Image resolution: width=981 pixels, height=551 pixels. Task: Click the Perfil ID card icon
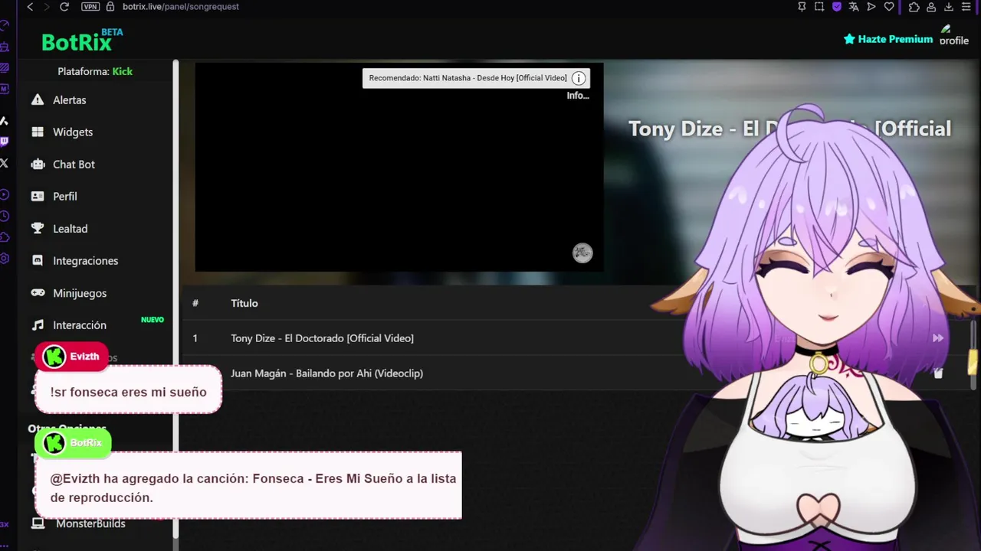point(37,196)
